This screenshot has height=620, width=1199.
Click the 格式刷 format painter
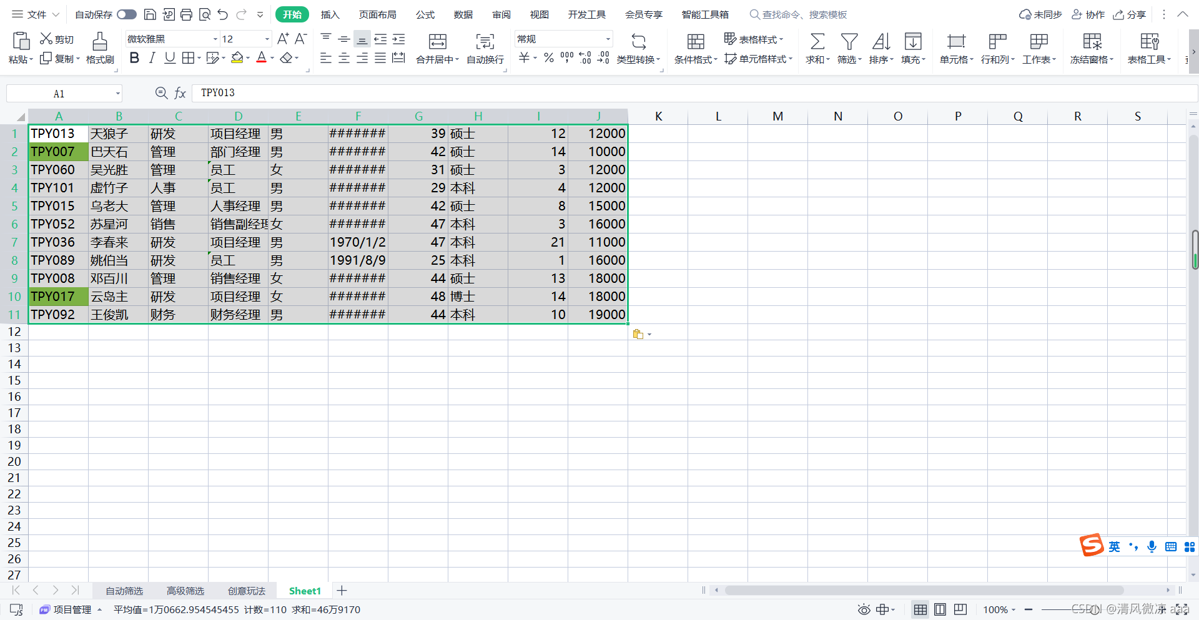100,49
